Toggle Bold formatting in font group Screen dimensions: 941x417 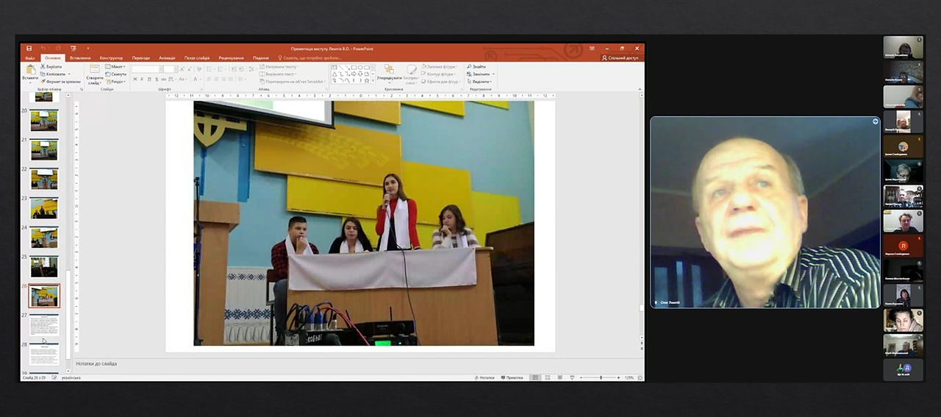(x=135, y=79)
